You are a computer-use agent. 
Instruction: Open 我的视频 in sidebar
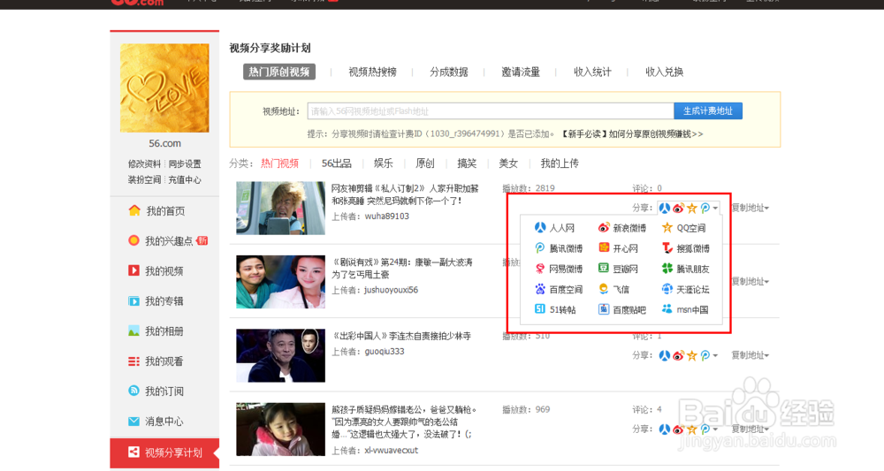click(156, 271)
